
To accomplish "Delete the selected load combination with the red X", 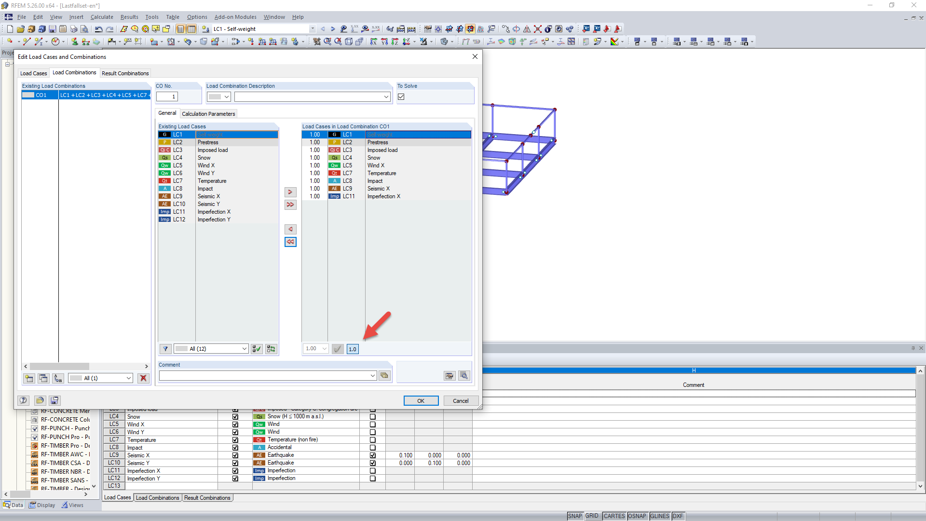I will pos(143,378).
